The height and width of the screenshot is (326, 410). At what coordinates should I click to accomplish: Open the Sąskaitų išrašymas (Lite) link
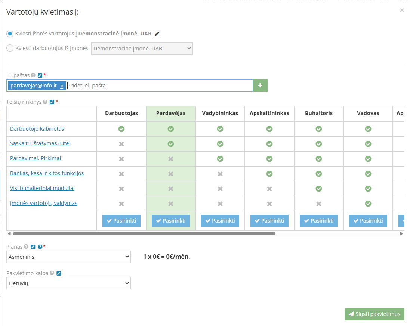(40, 143)
